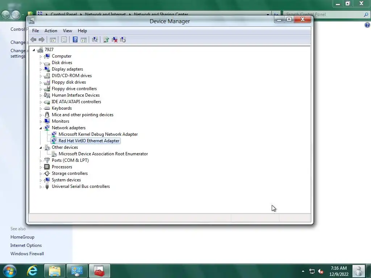Switch to Control Panel taskbar button
Screen dimensions: 371x278
pos(77,271)
